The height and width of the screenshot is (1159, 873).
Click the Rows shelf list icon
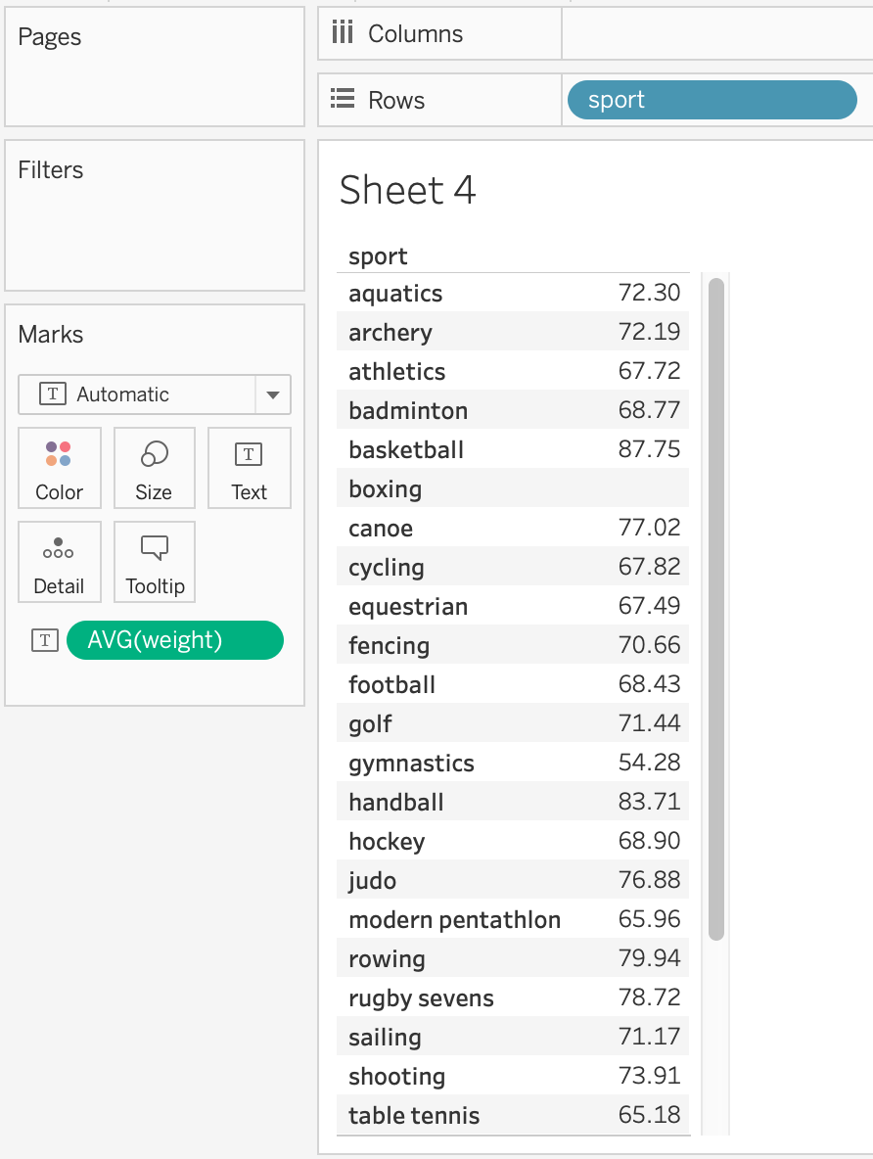click(x=342, y=100)
